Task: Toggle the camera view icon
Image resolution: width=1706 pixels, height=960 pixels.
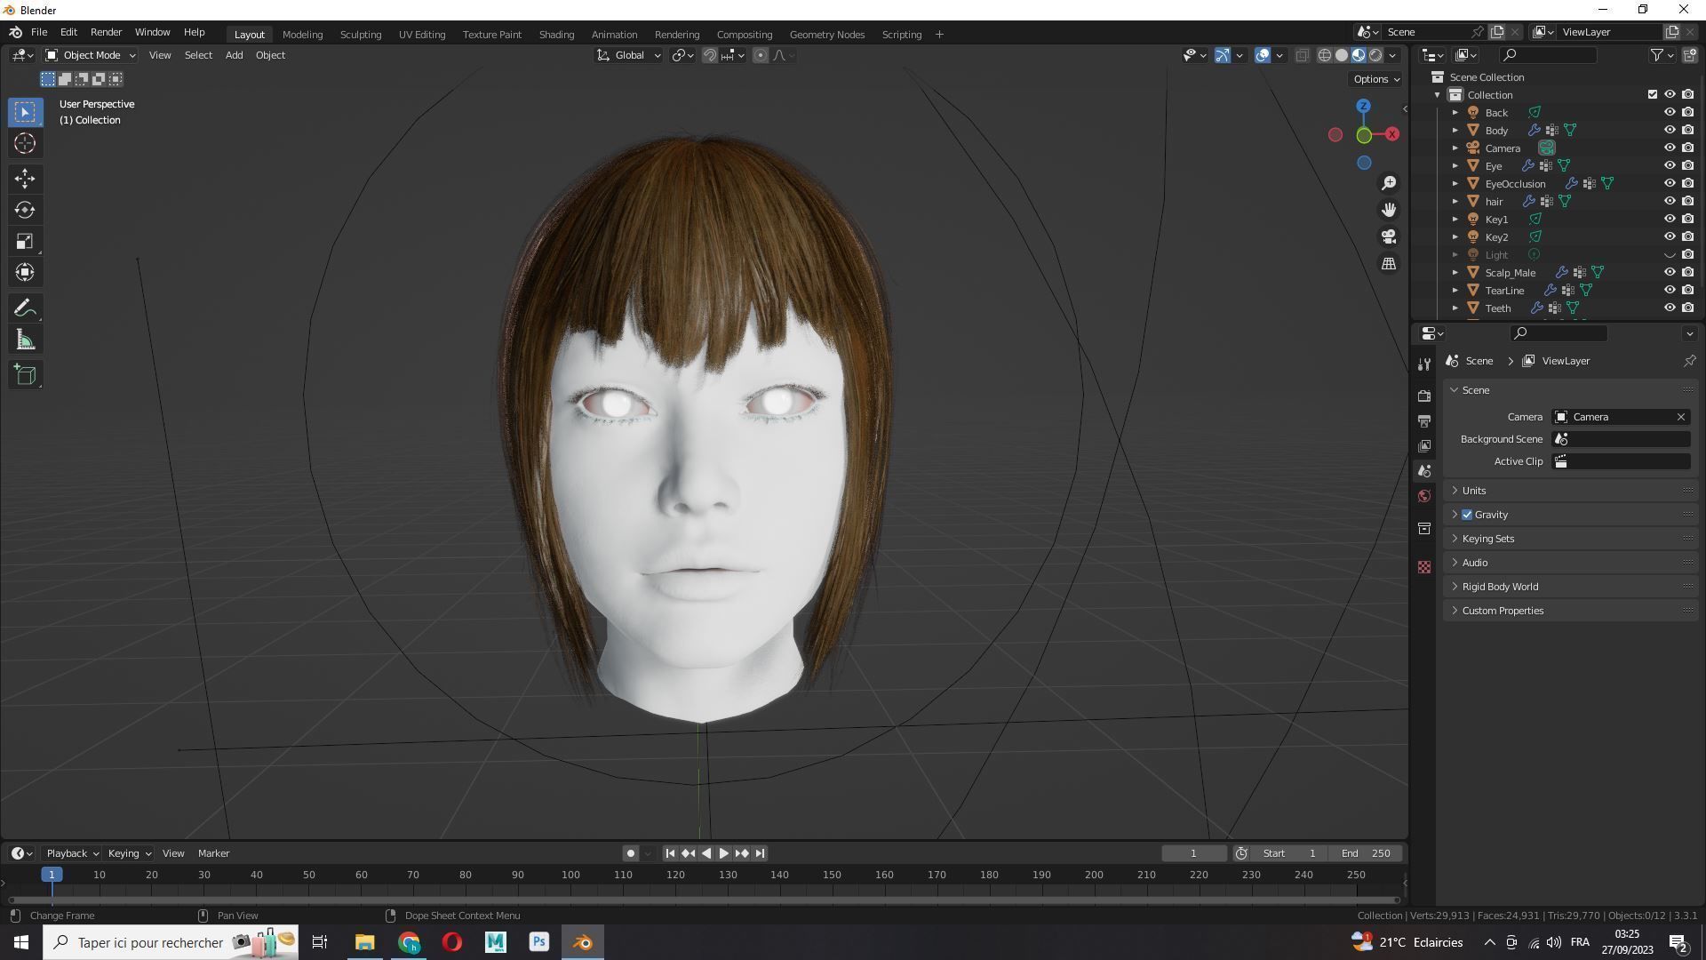Action: pos(1389,236)
